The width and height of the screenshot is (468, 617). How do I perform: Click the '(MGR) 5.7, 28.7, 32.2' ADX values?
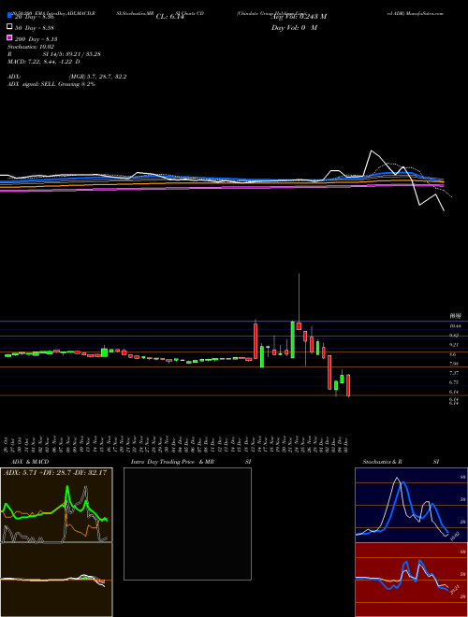(97, 77)
